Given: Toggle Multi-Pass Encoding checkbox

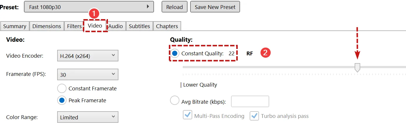Looking at the screenshot, I should tap(187, 115).
